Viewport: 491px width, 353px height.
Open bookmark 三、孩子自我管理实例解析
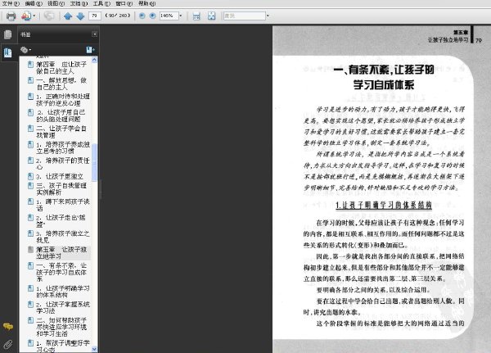(x=61, y=188)
